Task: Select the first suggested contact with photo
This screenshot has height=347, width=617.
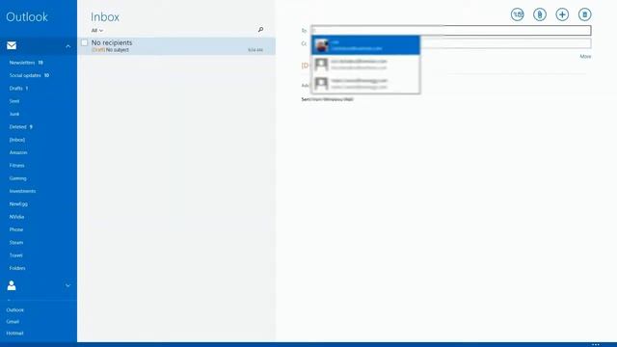Action: (x=365, y=45)
